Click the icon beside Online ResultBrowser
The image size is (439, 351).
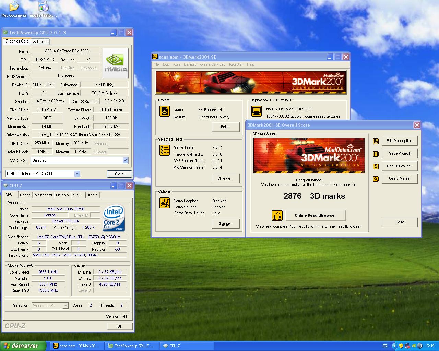click(x=277, y=216)
